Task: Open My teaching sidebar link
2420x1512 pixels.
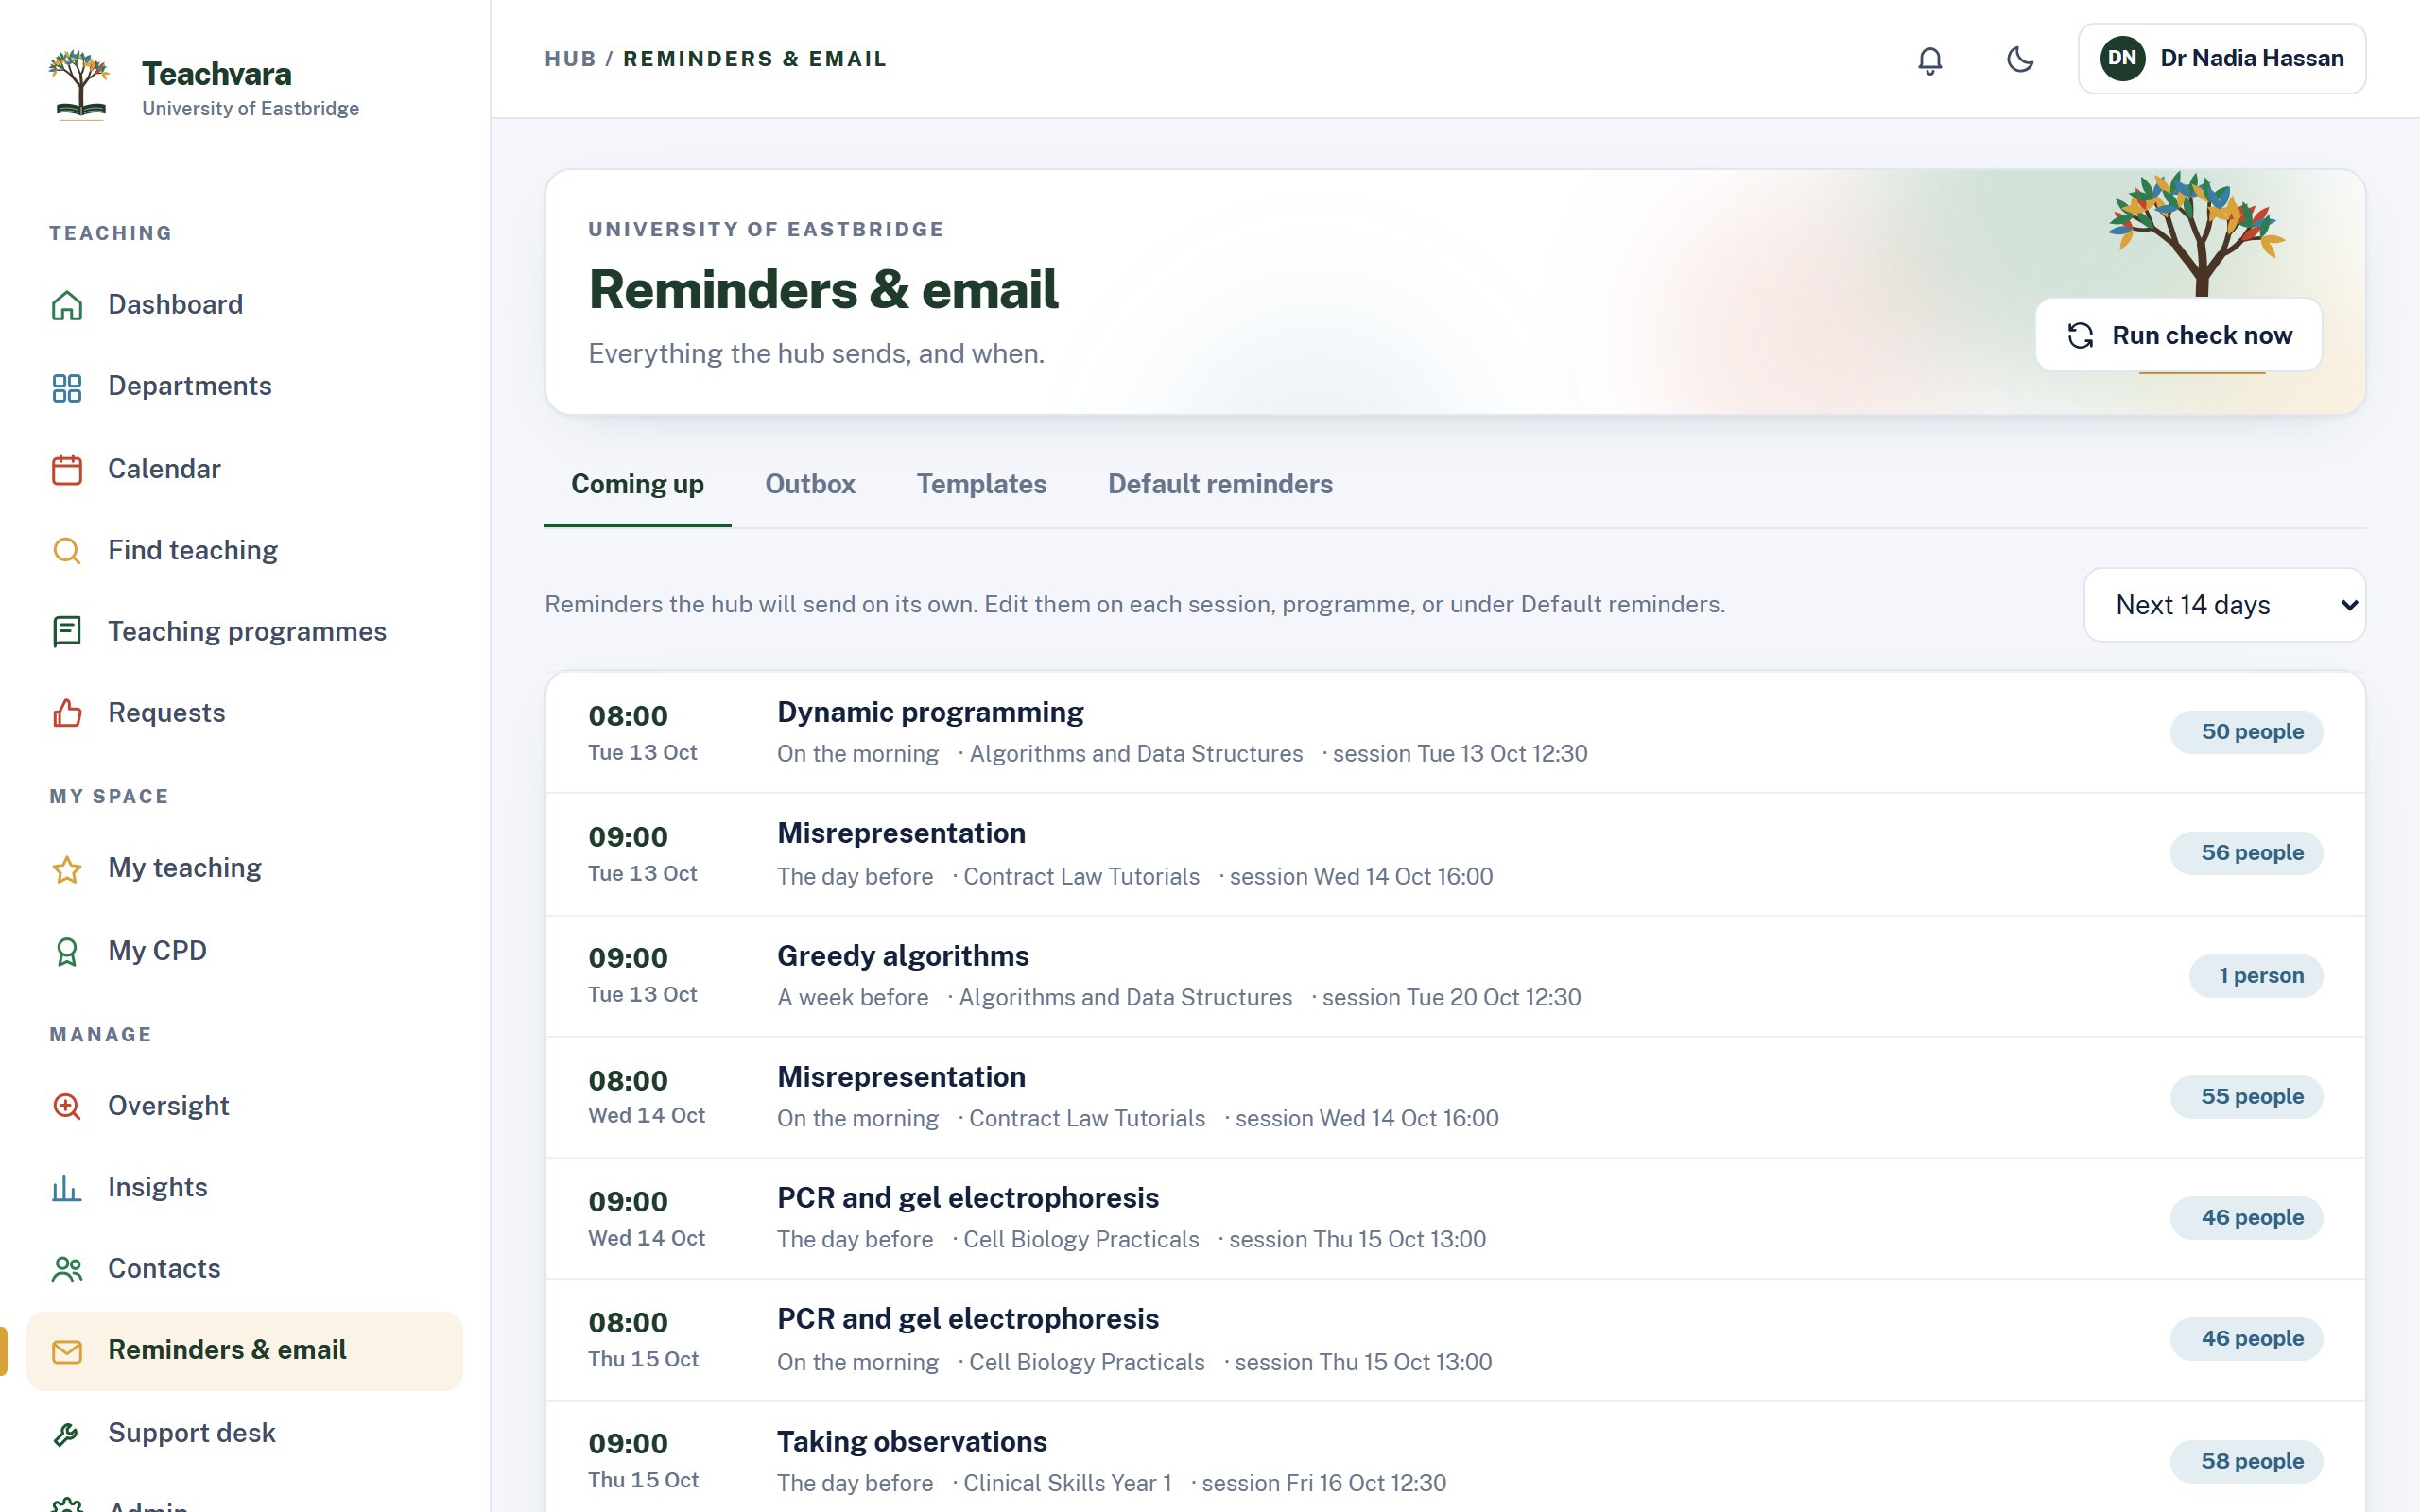Action: 245,869
